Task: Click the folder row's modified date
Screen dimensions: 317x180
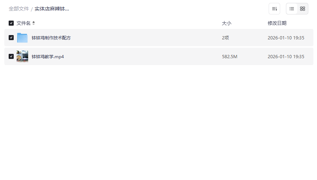Action: pyautogui.click(x=286, y=38)
